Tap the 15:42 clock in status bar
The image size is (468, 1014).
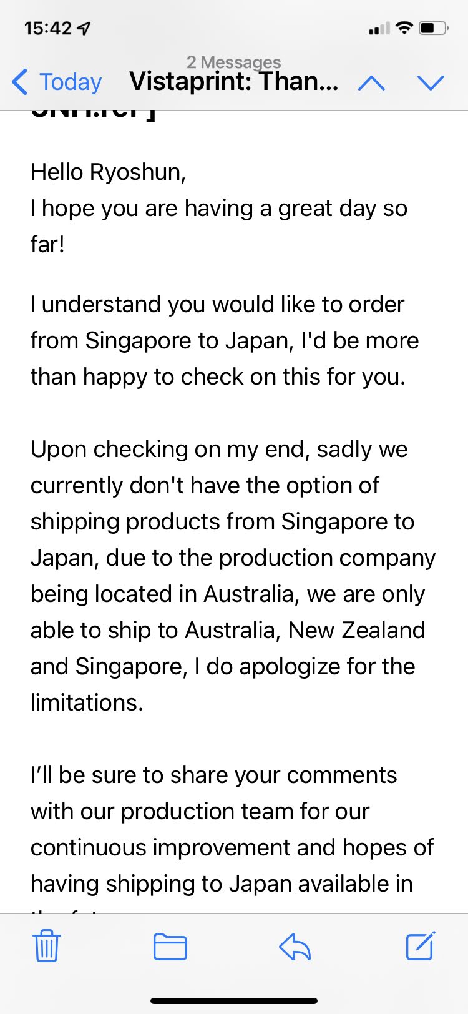tap(48, 28)
